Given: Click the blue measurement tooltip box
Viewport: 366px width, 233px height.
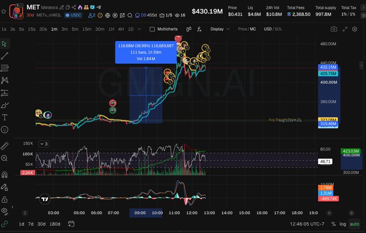Looking at the screenshot, I should click(x=146, y=52).
